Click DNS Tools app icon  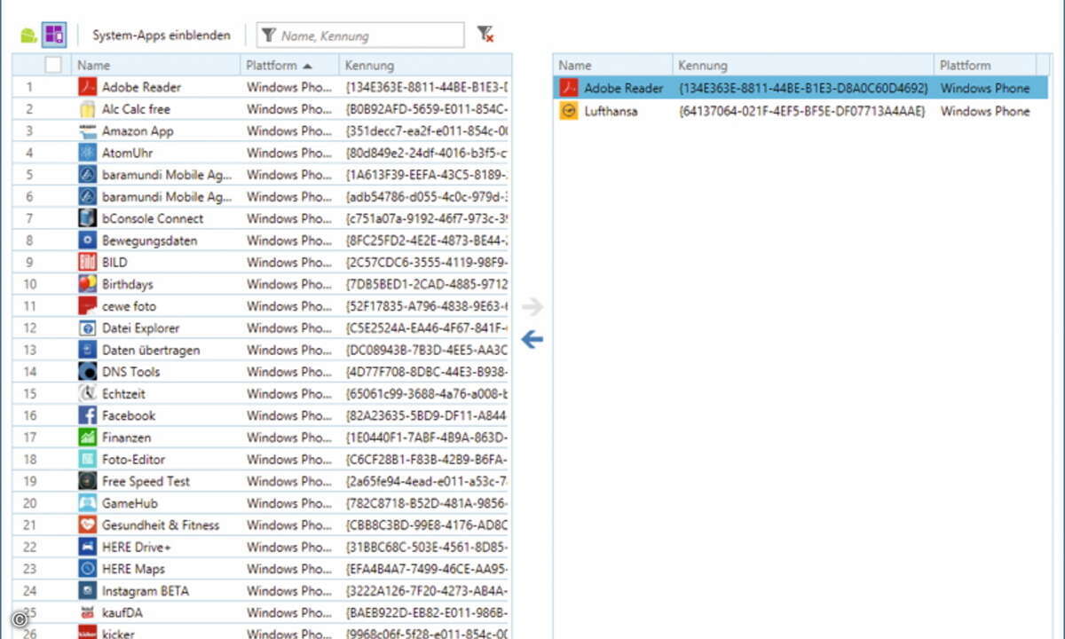pos(87,372)
